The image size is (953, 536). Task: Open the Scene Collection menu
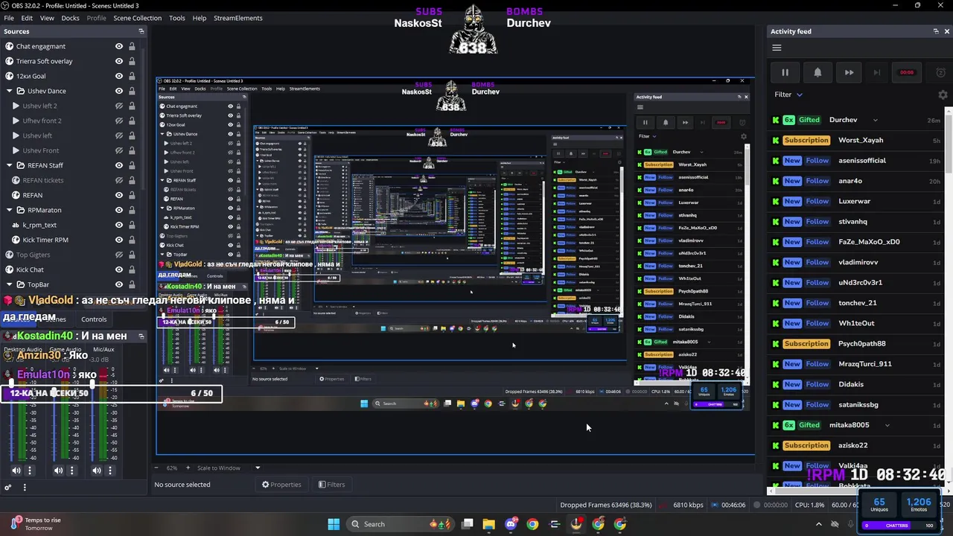coord(137,18)
